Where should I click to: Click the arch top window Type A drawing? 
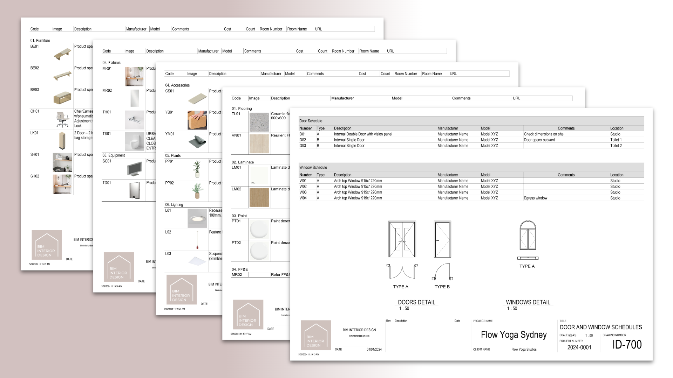click(528, 236)
